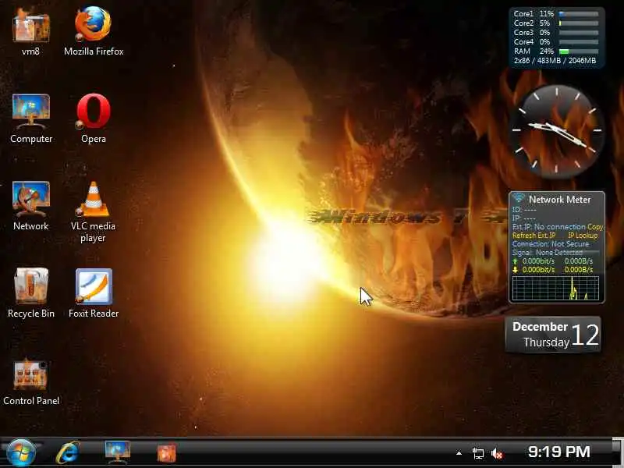Click the muted volume tray icon

pos(497,453)
